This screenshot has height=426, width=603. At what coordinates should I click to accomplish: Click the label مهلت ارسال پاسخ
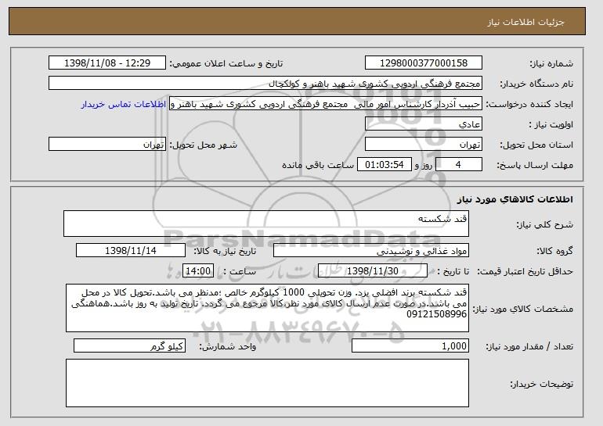535,166
